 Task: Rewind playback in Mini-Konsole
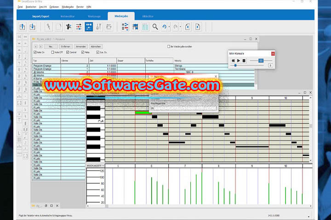233,60
